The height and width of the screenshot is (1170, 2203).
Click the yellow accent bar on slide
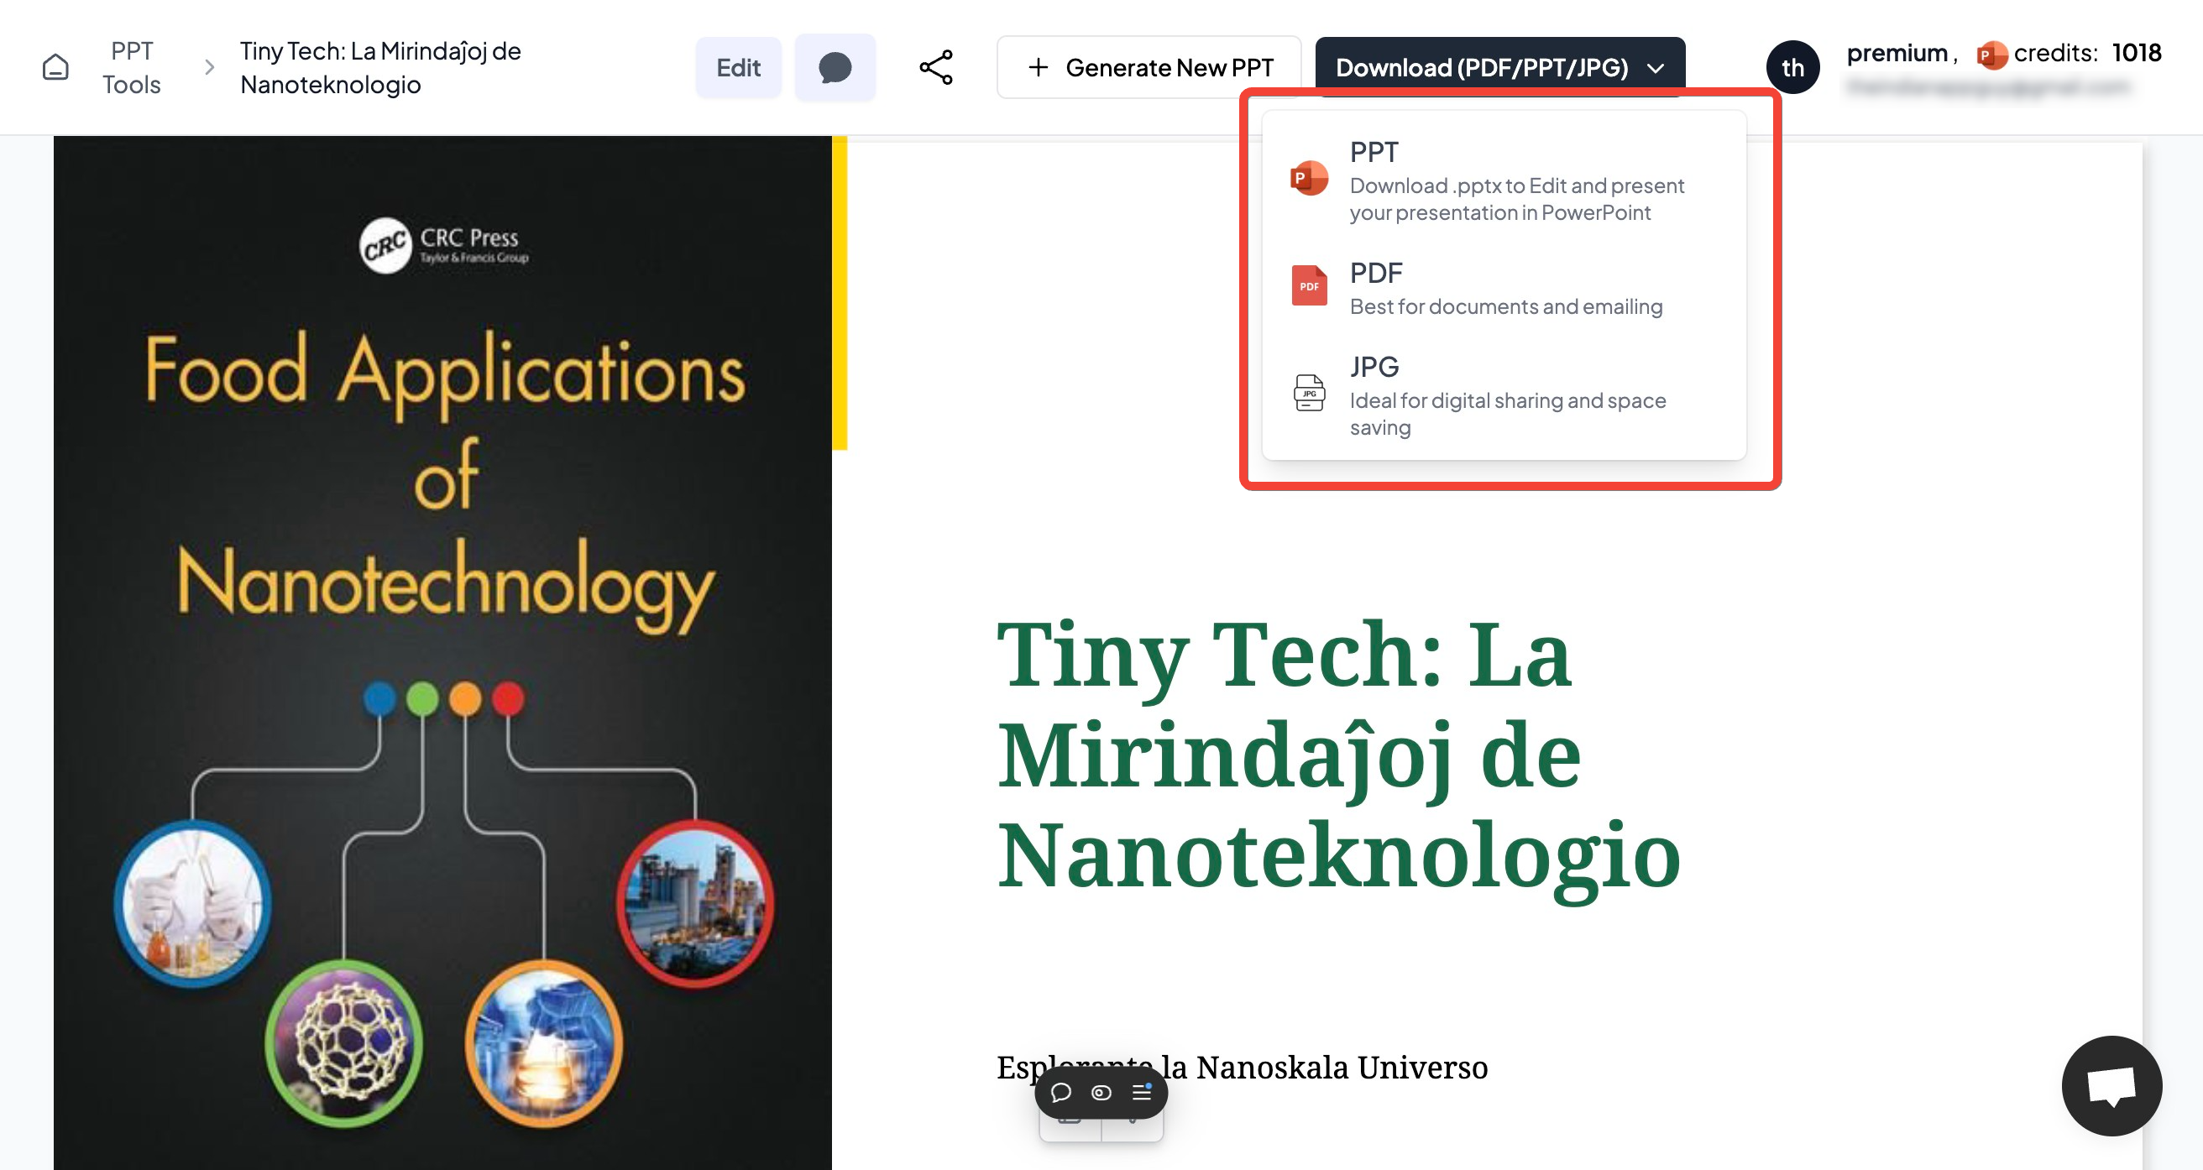pyautogui.click(x=839, y=291)
